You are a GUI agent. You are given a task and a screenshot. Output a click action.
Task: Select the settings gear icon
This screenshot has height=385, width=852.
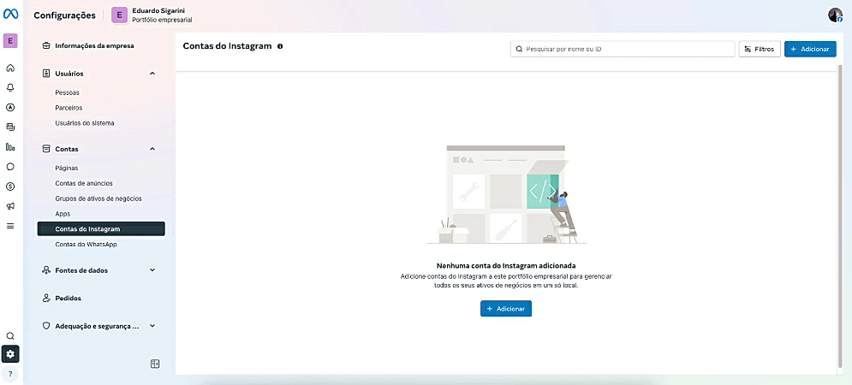point(10,354)
